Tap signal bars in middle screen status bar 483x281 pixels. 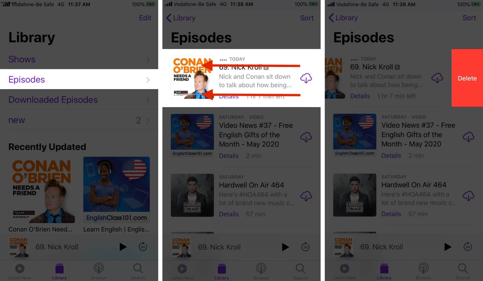169,4
